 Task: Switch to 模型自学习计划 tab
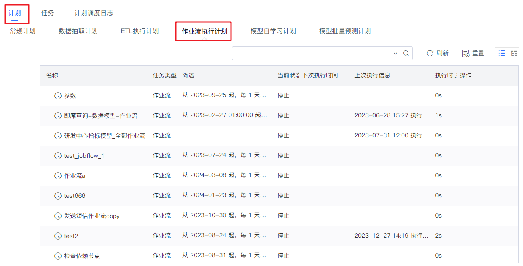pos(273,31)
